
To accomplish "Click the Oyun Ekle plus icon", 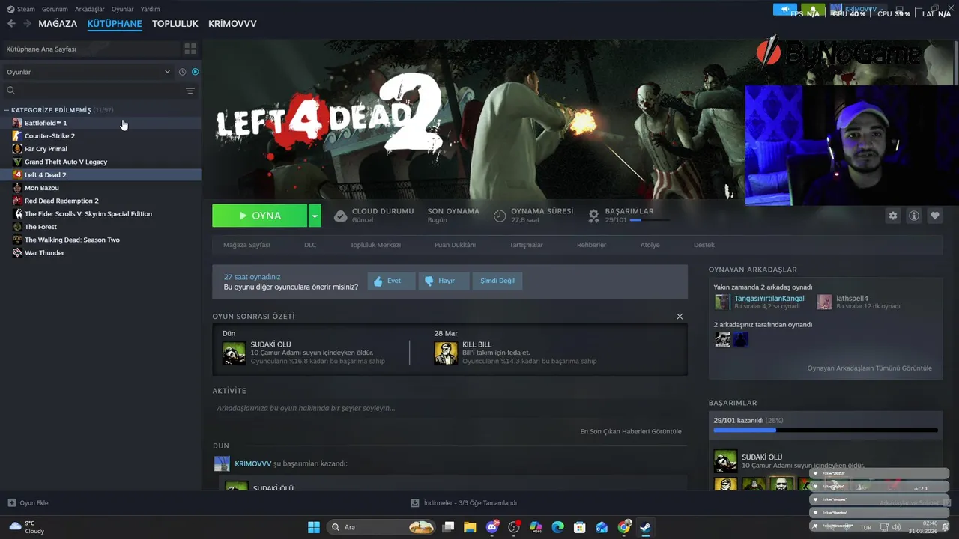I will point(11,503).
